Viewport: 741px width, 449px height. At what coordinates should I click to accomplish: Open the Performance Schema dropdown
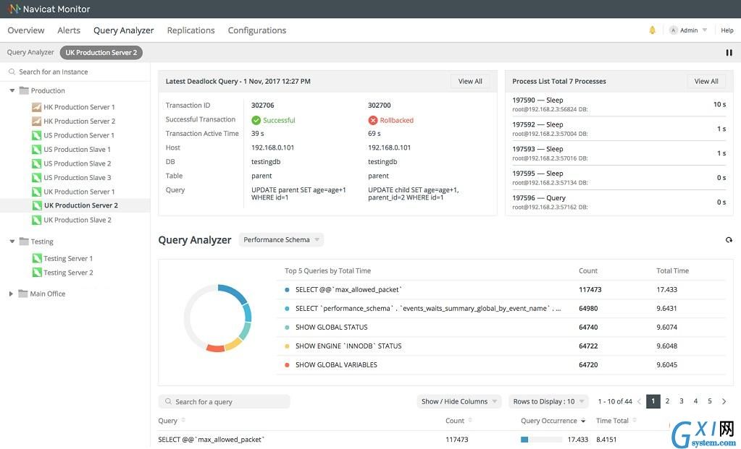[x=281, y=239]
